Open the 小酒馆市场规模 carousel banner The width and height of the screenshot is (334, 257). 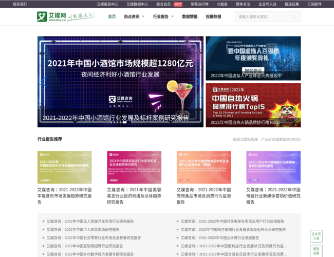point(120,77)
